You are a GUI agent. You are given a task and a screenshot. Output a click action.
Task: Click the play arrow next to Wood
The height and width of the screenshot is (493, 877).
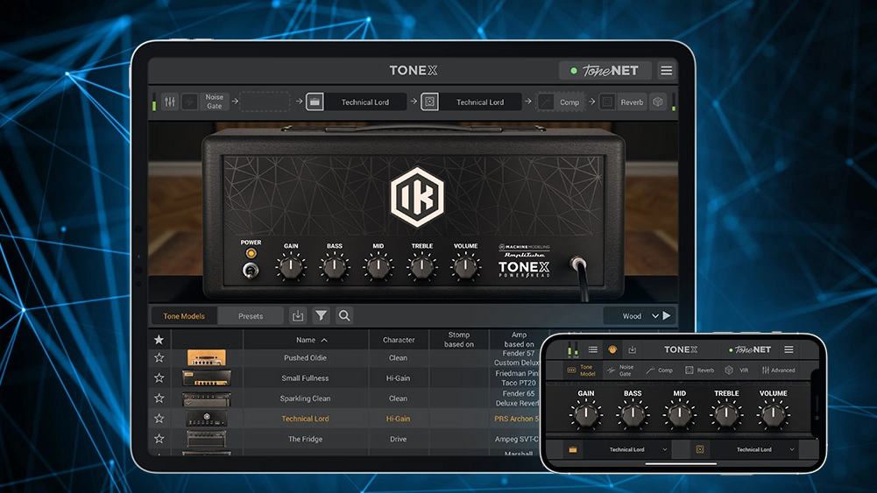coord(667,316)
